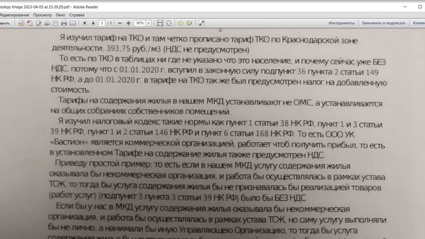The width and height of the screenshot is (425, 239).
Task: Click phrase 'Приведу простой пример' in document
Action: 102,163
